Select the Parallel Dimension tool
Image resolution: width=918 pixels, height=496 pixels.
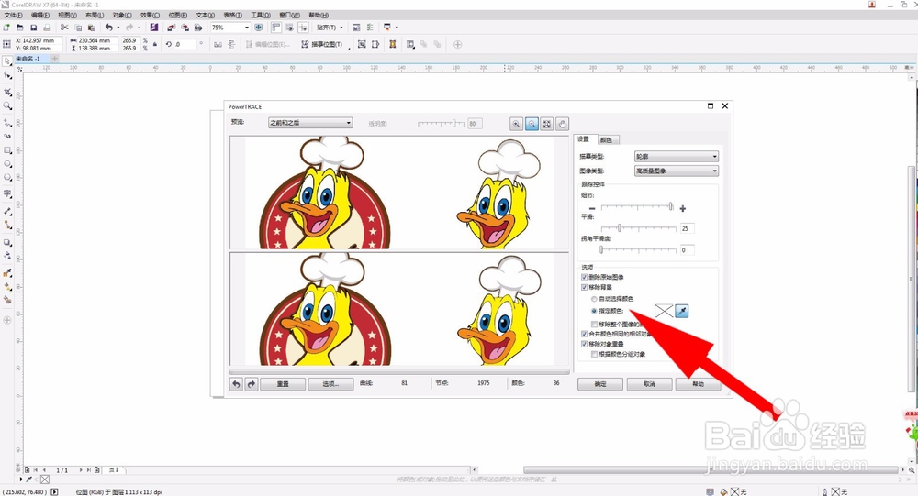click(x=7, y=211)
